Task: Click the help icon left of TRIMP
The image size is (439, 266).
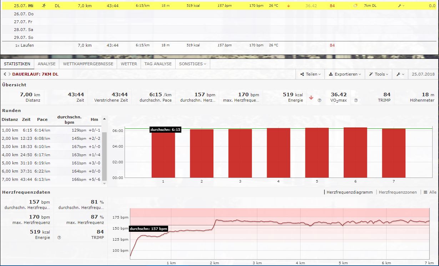Action: coord(356,101)
